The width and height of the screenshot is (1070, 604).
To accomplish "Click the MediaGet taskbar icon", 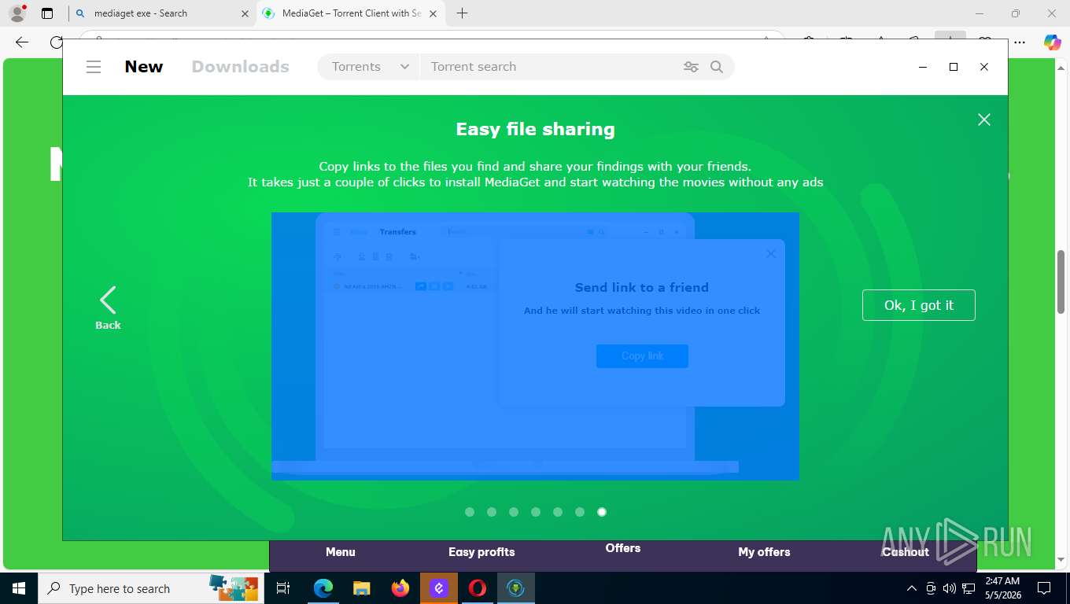I will [516, 588].
